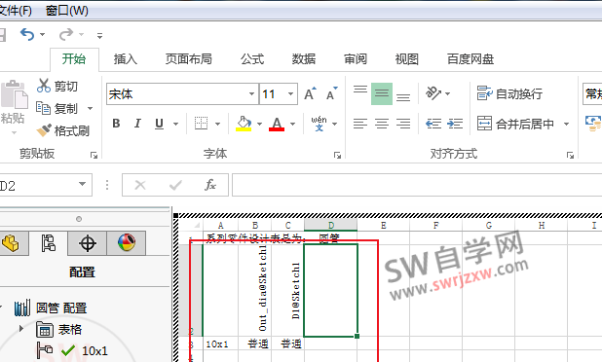Open 字体 group dialog launcher
Viewport: 602px width, 362px height.
pyautogui.click(x=337, y=155)
